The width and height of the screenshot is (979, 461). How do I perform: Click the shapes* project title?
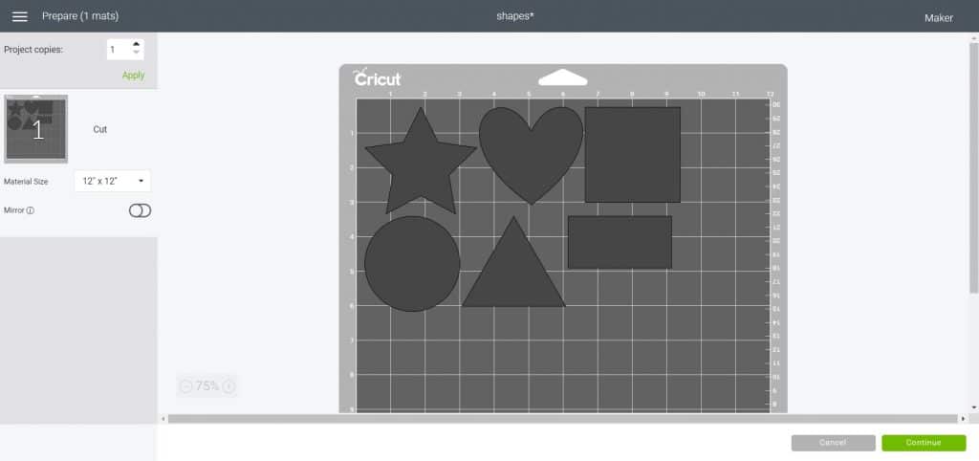click(515, 16)
